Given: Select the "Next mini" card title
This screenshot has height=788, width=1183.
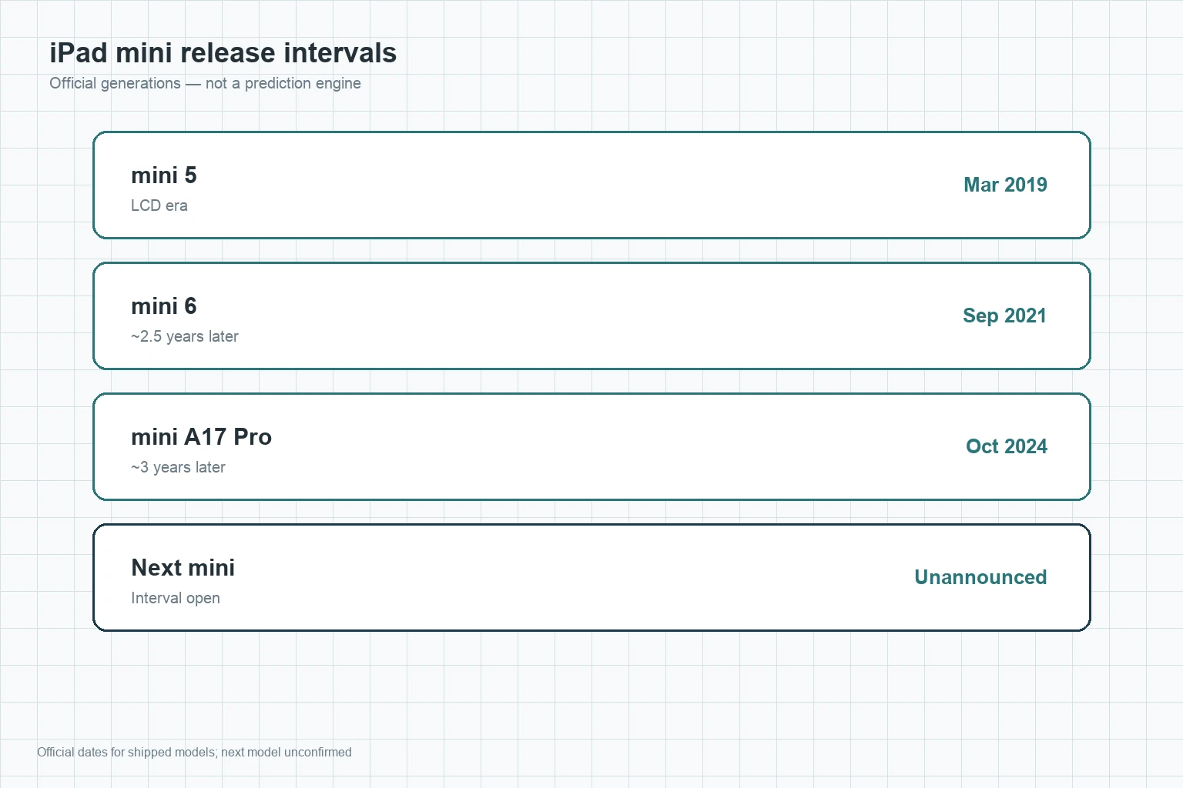Looking at the screenshot, I should click(x=183, y=568).
